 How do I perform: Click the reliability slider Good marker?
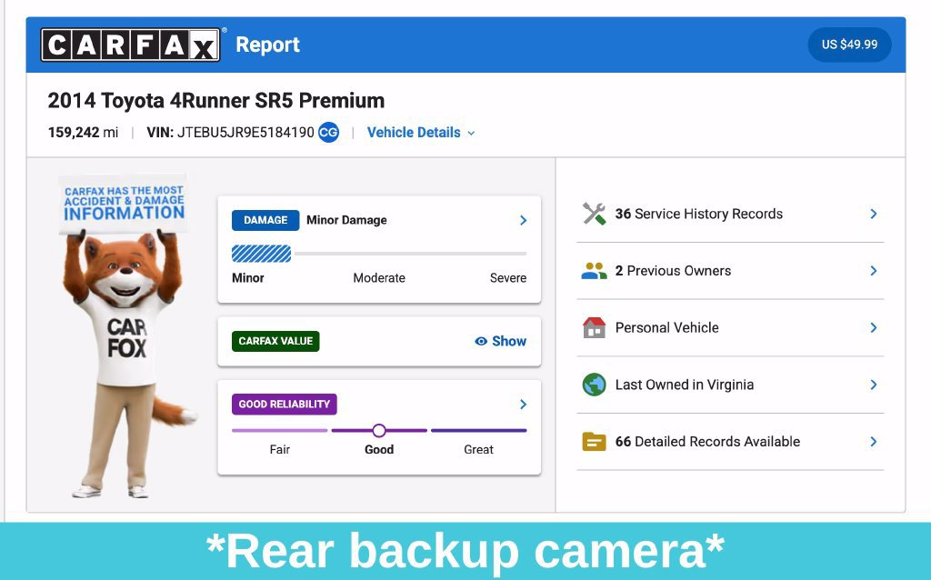(379, 430)
